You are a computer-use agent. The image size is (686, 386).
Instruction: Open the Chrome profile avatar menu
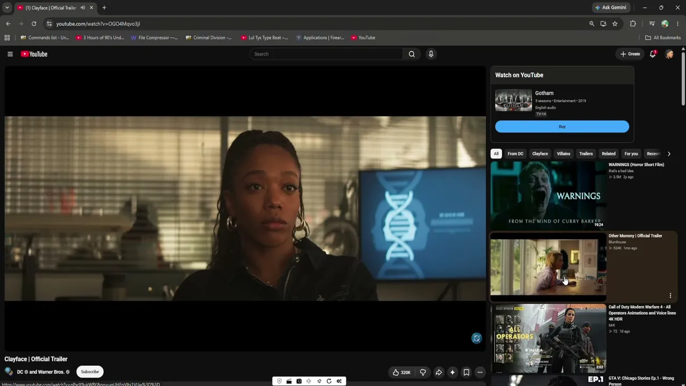pyautogui.click(x=665, y=24)
